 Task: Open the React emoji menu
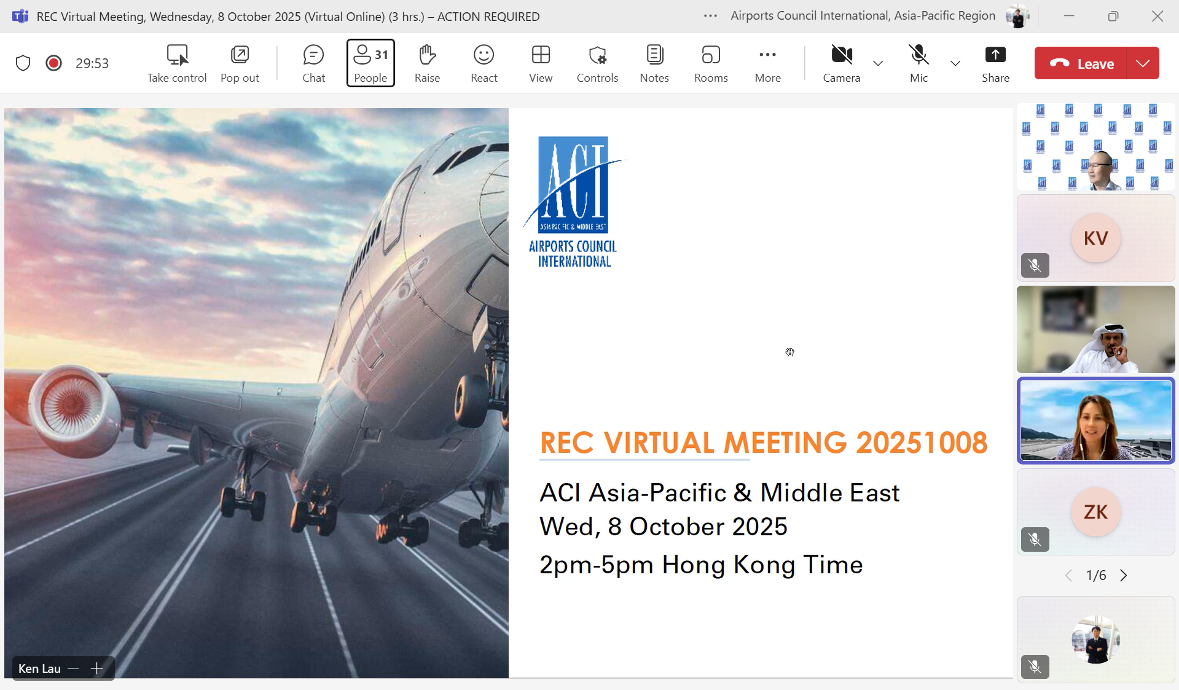484,63
